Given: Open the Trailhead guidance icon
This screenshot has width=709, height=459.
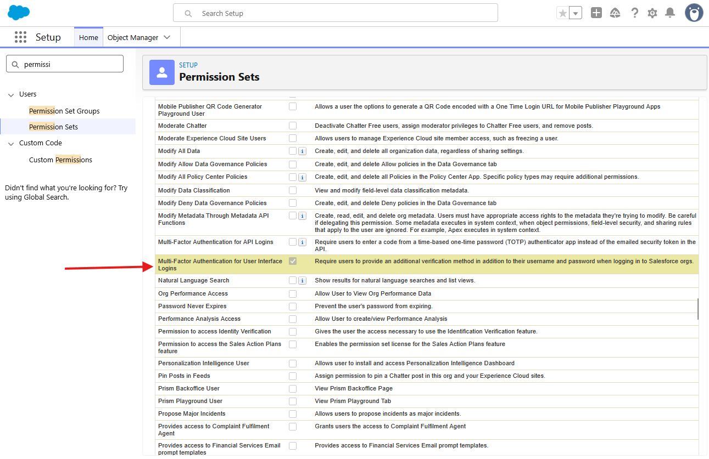Looking at the screenshot, I should 615,13.
